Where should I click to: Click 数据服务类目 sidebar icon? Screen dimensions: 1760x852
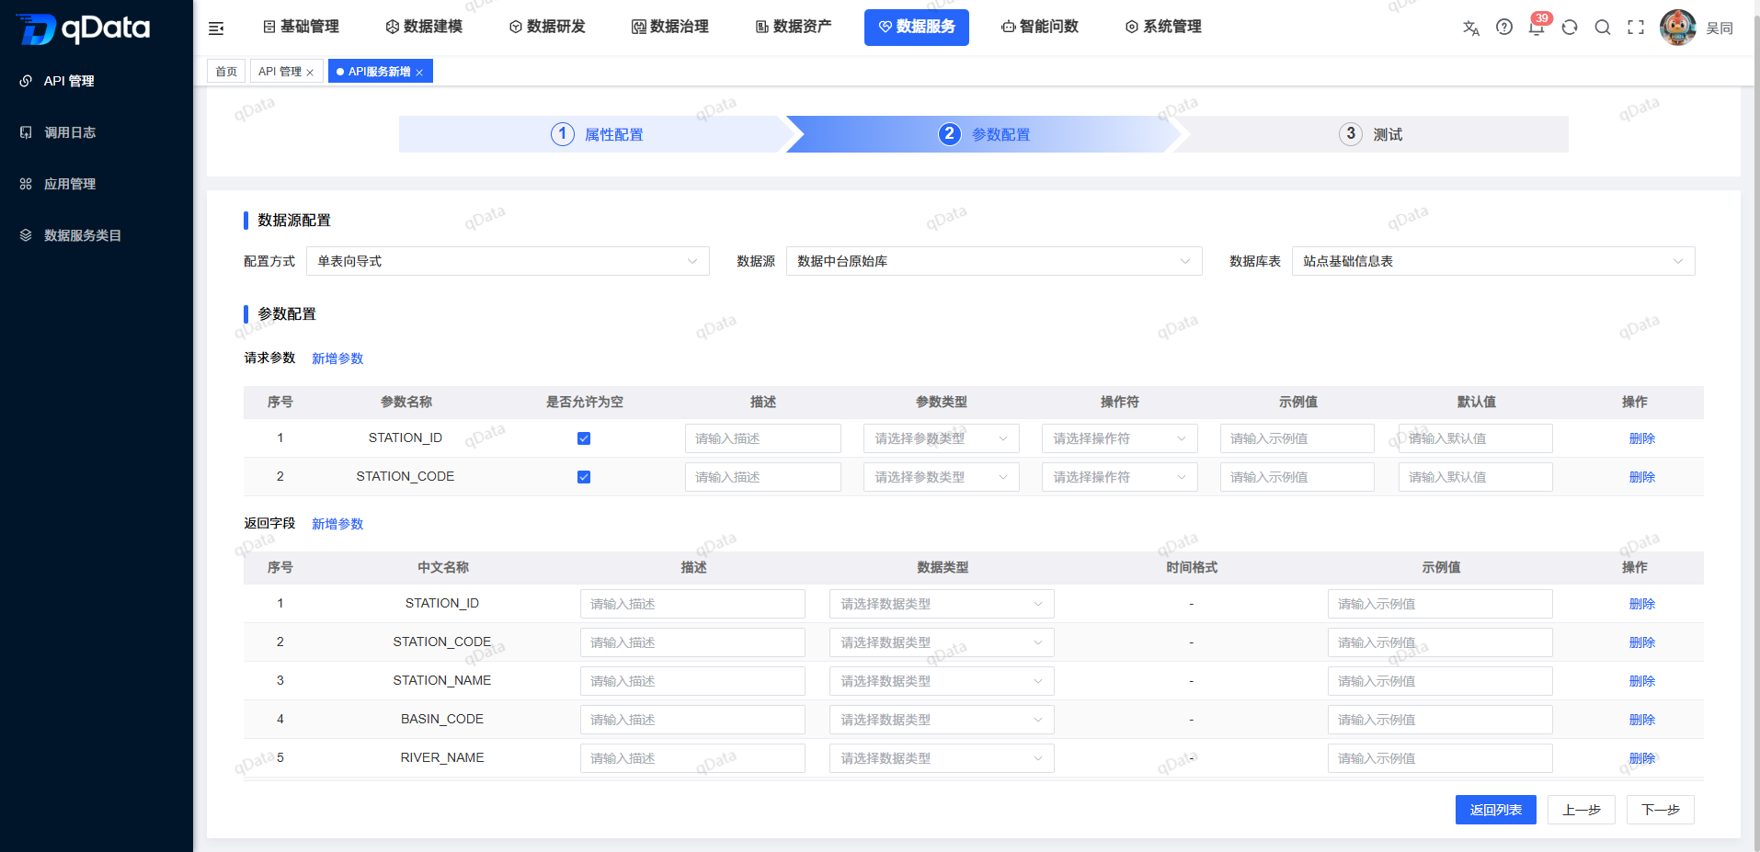pos(26,235)
